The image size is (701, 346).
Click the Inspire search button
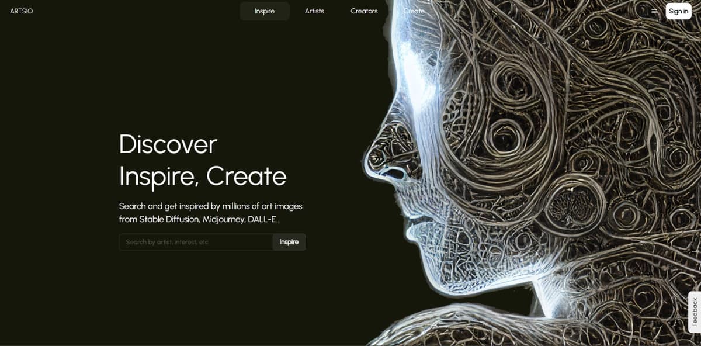(x=289, y=242)
